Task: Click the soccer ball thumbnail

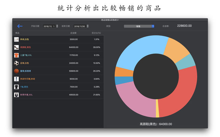Action: click(16, 63)
